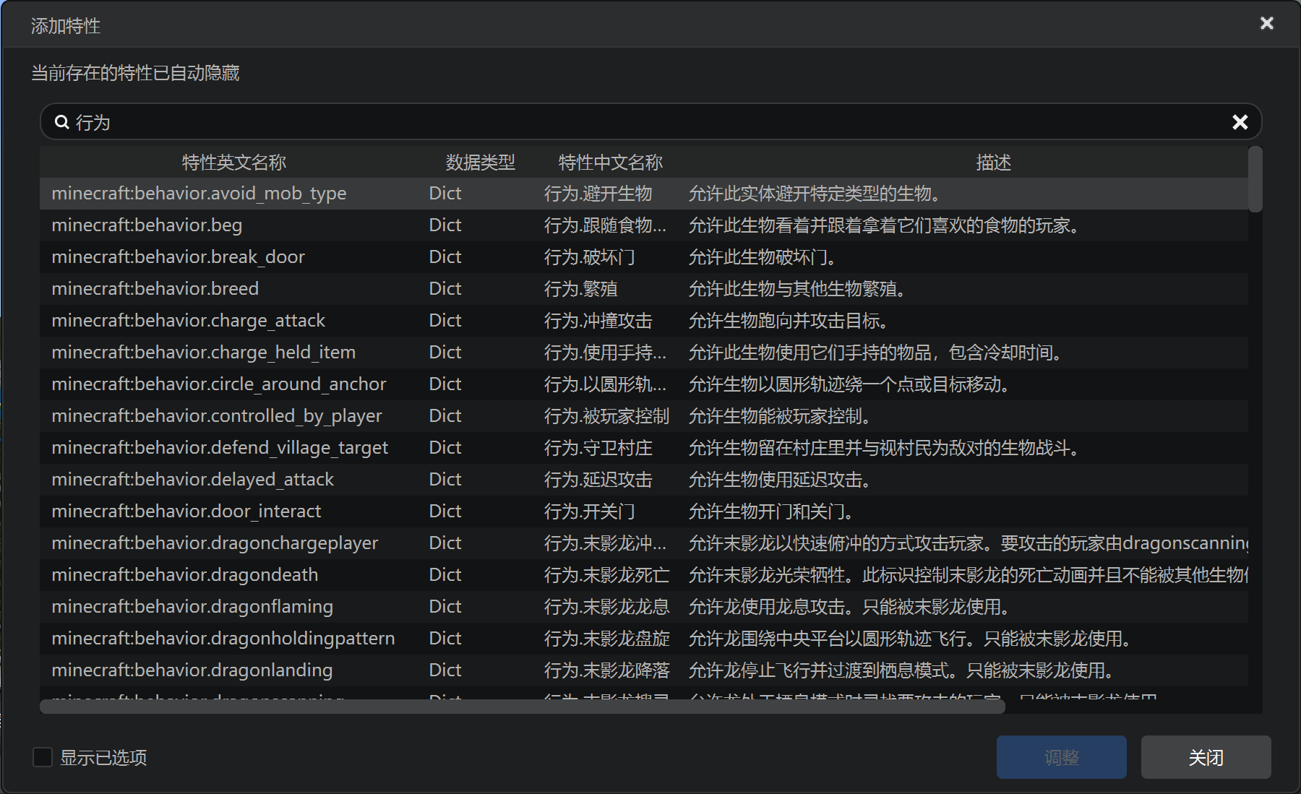1301x794 pixels.
Task: Click 行为.末影龙降落 Chinese name cell
Action: pos(606,670)
